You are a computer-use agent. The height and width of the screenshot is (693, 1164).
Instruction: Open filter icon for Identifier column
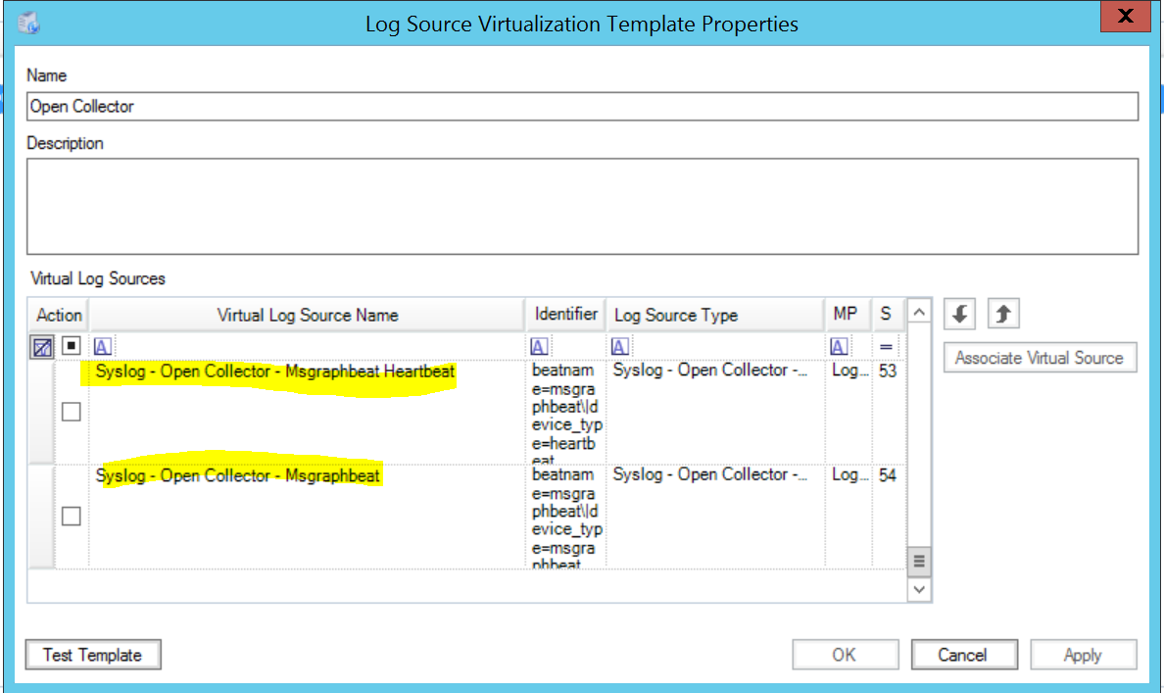pyautogui.click(x=539, y=347)
